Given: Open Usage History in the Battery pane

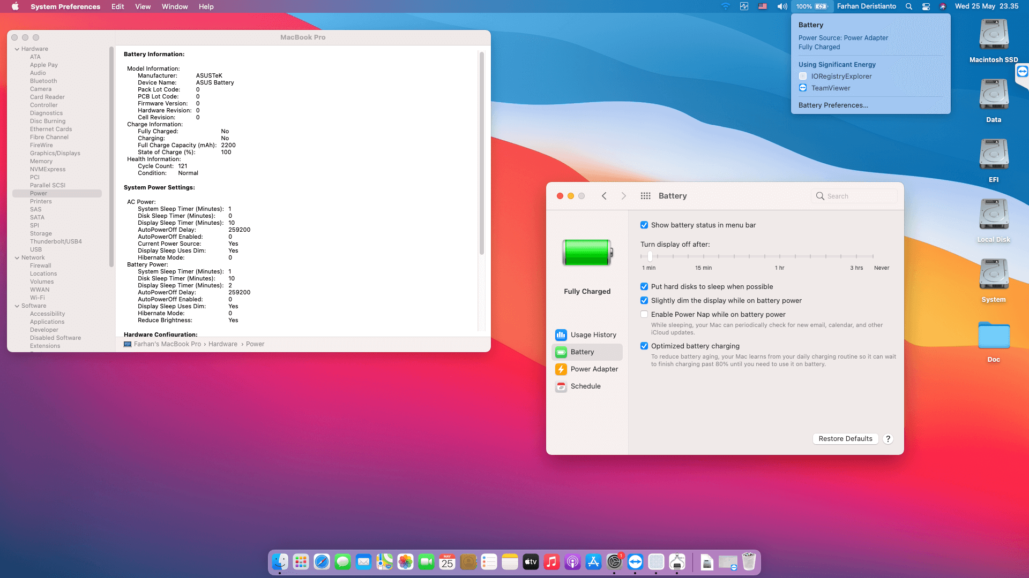Looking at the screenshot, I should tap(593, 334).
